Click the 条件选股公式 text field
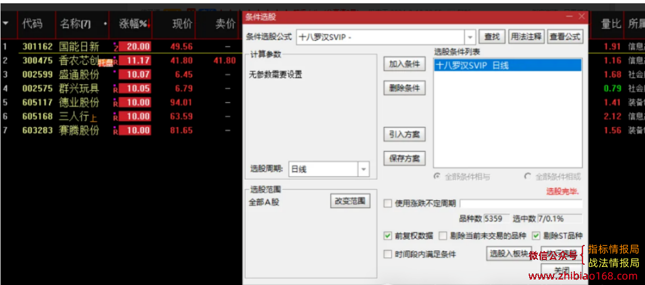 click(381, 37)
